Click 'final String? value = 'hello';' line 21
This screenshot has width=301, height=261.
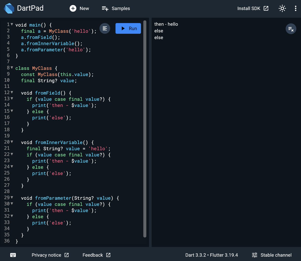(x=68, y=149)
